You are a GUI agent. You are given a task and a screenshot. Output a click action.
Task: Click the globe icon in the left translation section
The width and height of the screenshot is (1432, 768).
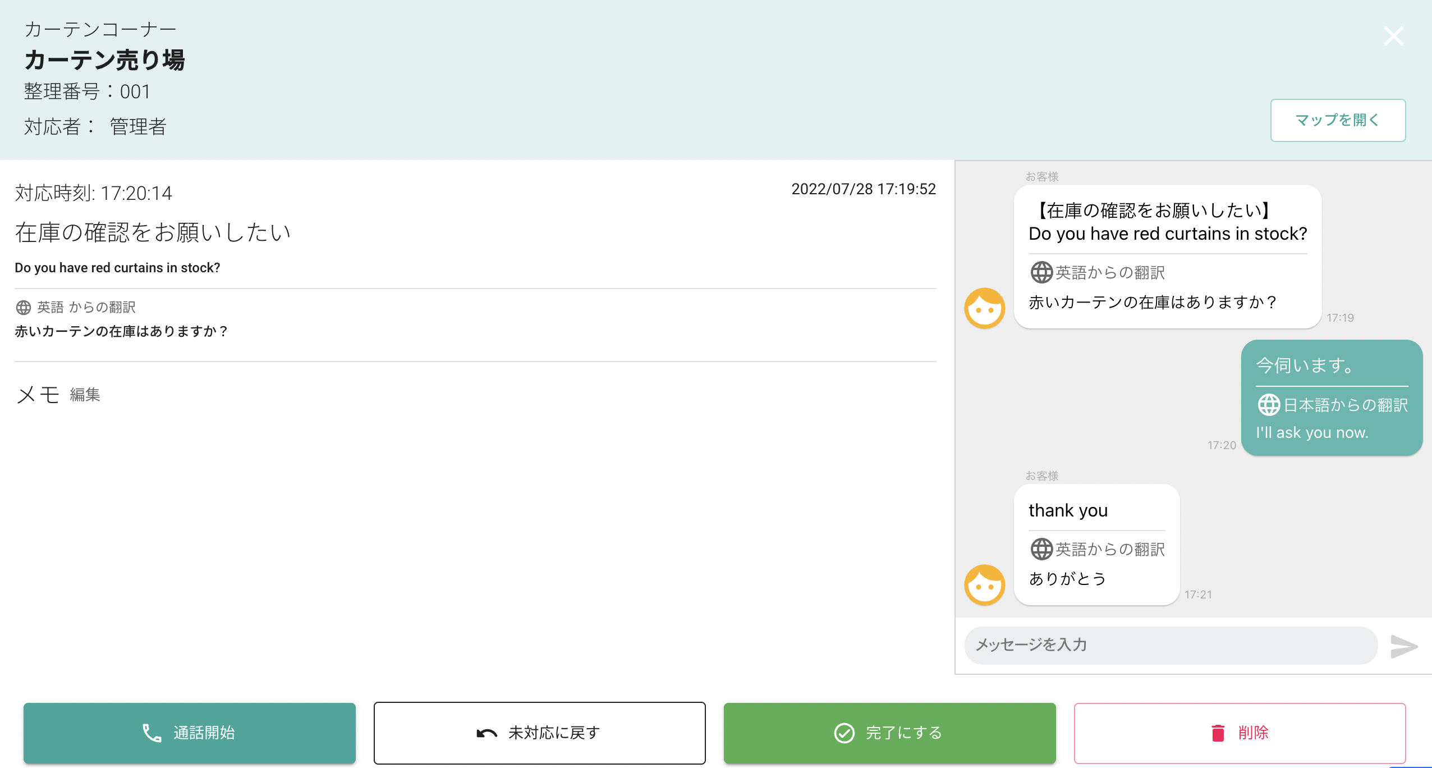24,308
